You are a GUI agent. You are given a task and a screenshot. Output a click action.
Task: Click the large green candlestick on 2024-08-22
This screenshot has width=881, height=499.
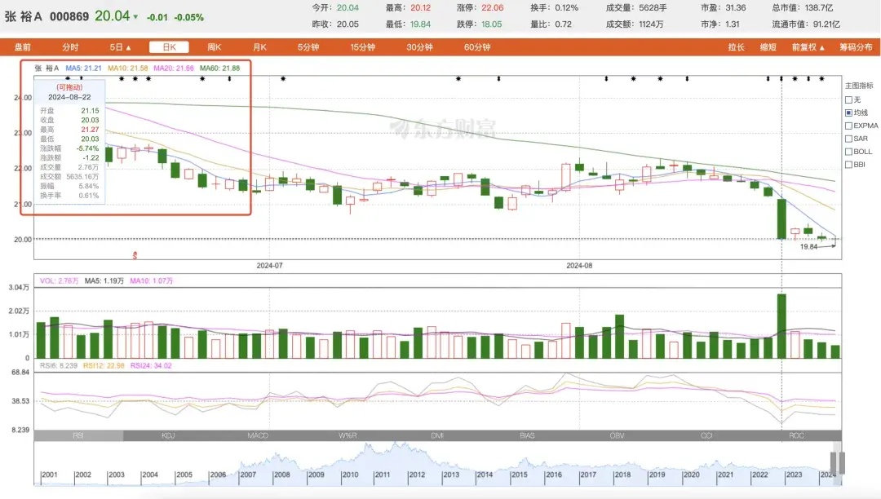781,219
